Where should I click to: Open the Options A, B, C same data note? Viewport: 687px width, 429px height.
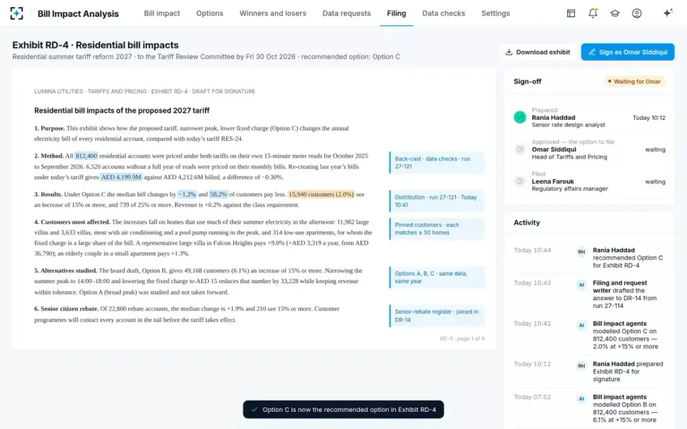[x=437, y=277]
